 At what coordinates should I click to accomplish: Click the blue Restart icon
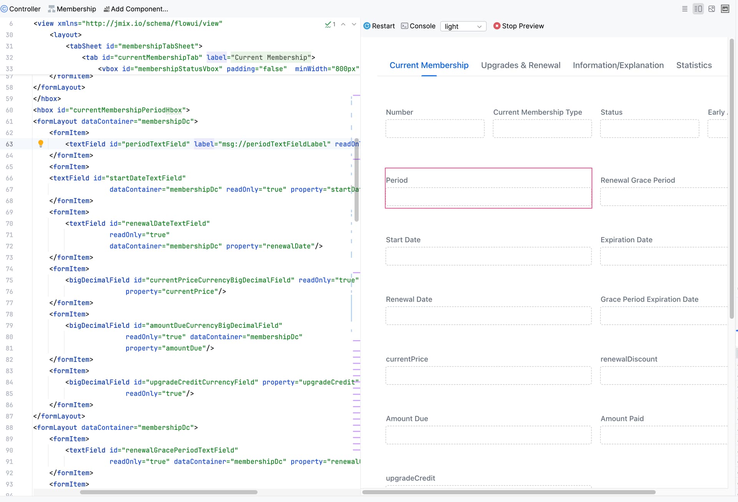[367, 26]
